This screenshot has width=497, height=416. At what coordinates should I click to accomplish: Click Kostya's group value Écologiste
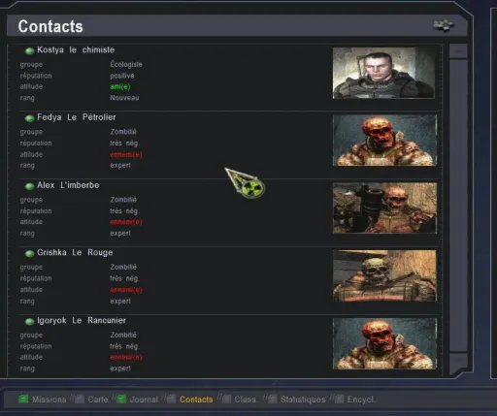(126, 64)
